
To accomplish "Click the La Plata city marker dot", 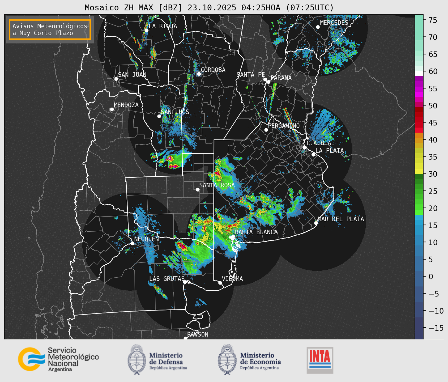I will [x=313, y=155].
